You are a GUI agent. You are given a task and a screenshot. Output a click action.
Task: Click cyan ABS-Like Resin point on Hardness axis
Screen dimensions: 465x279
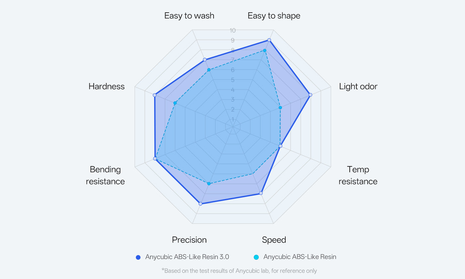click(x=175, y=103)
